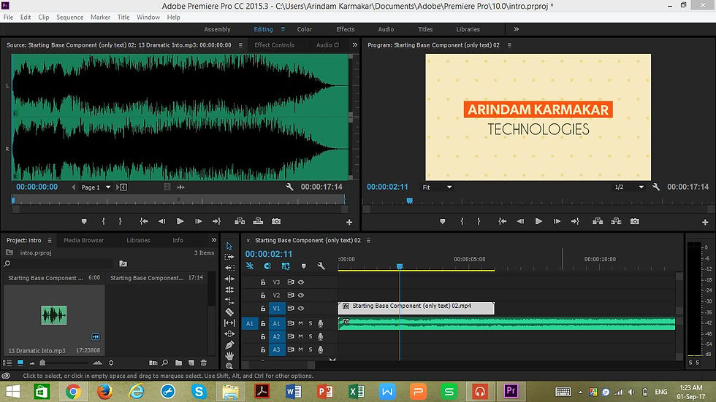Step back one frame in Program monitor

pyautogui.click(x=520, y=221)
